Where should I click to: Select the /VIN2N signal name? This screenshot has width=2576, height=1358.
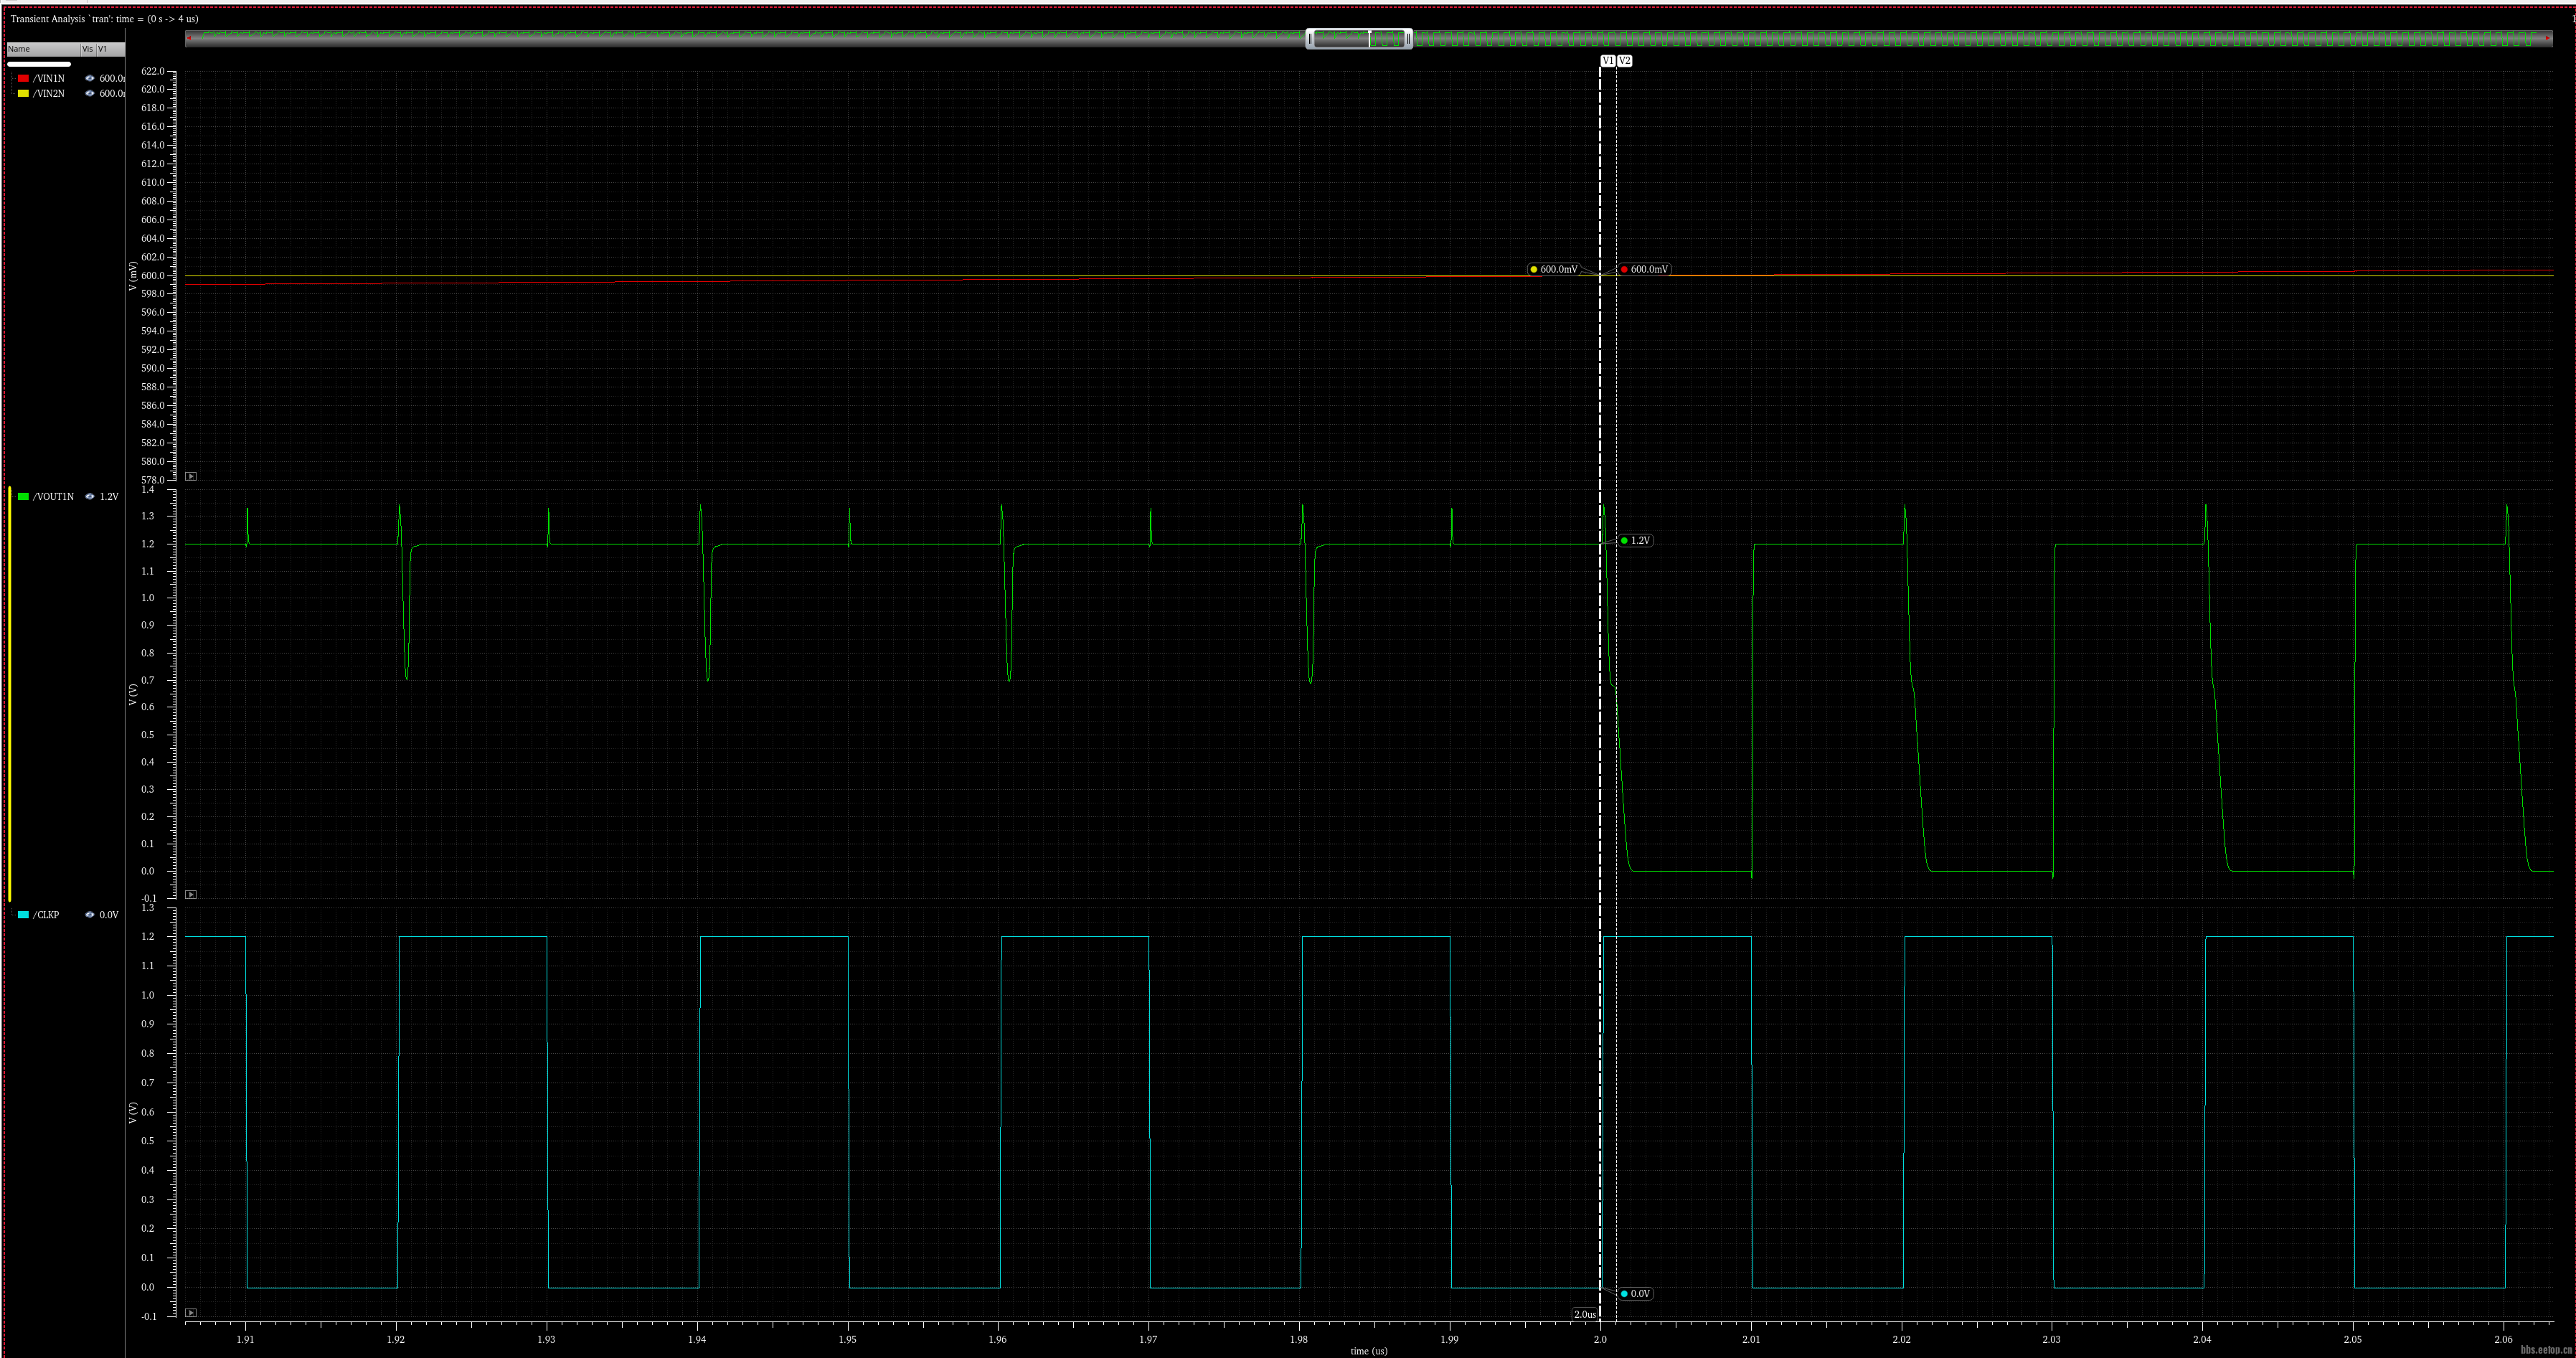coord(49,93)
